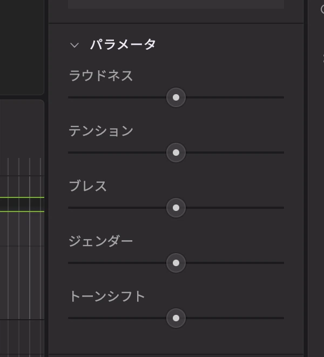Select the テンション parameter label
This screenshot has height=357, width=324.
[x=101, y=131]
